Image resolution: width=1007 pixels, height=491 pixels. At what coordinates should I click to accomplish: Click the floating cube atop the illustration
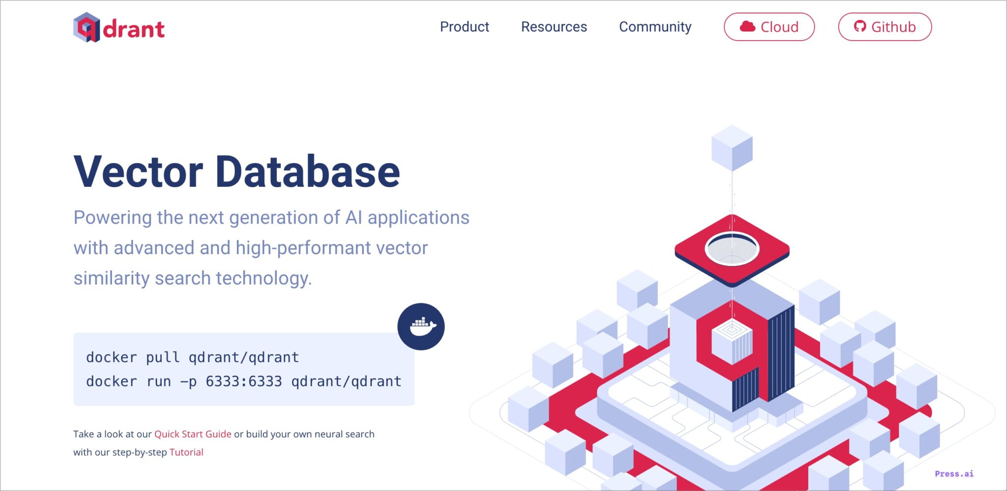(732, 147)
